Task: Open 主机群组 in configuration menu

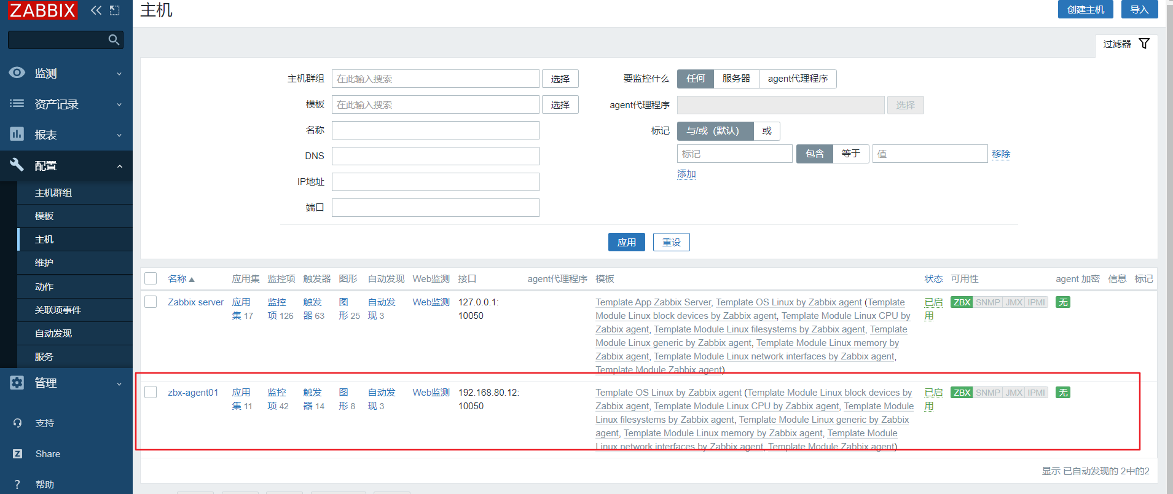Action: coord(75,192)
